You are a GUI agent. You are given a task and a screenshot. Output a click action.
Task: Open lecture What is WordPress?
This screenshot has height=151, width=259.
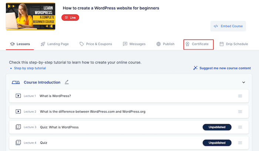click(x=55, y=96)
